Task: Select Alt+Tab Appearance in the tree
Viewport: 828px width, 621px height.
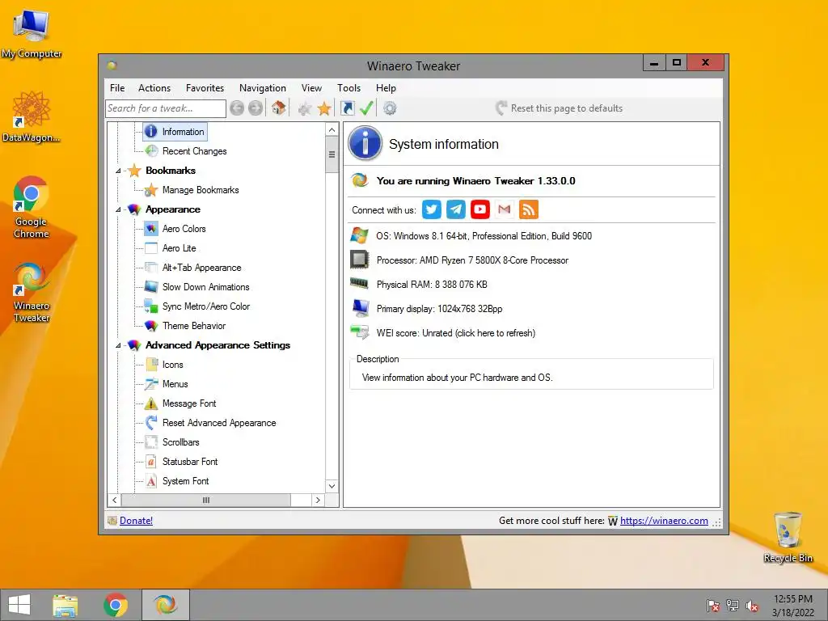Action: [x=201, y=268]
